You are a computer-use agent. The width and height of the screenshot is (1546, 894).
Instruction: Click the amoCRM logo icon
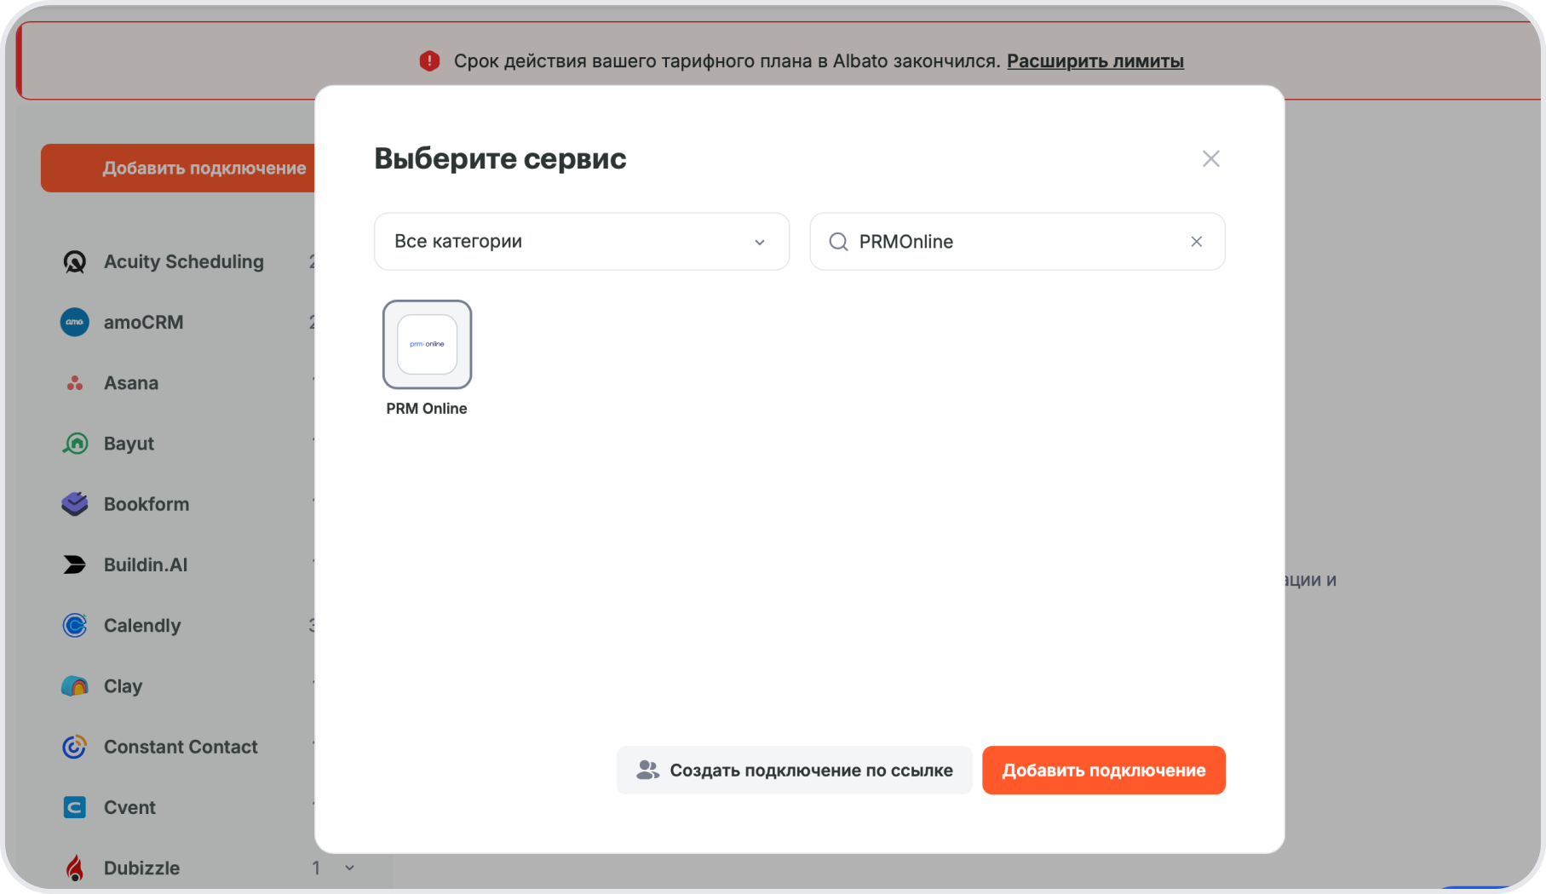click(x=75, y=323)
